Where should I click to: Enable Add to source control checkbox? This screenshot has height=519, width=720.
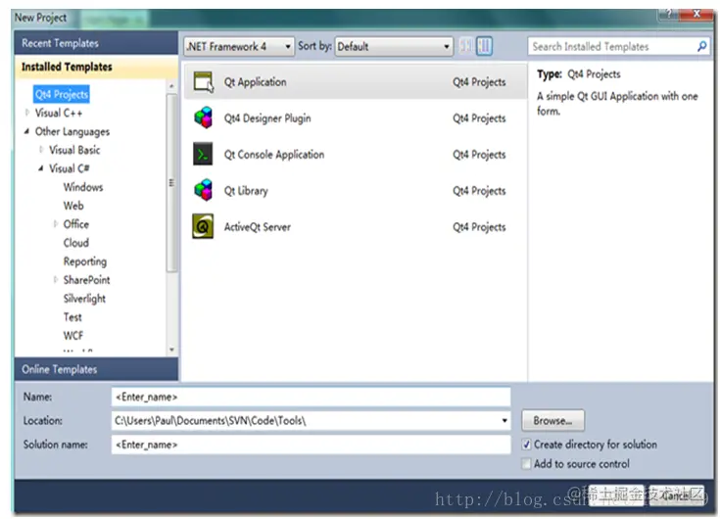click(x=526, y=463)
